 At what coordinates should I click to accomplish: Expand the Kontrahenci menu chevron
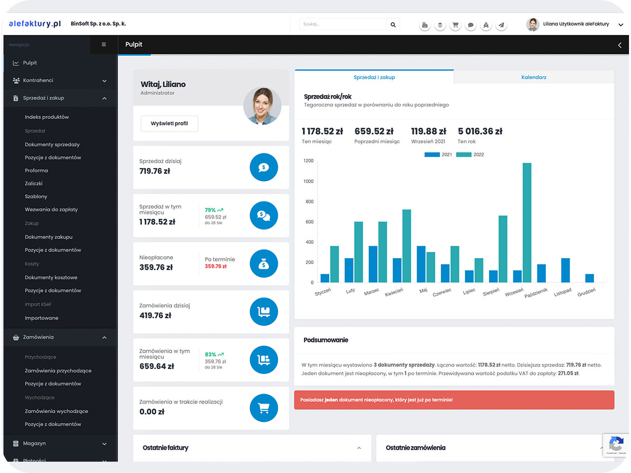pyautogui.click(x=105, y=81)
